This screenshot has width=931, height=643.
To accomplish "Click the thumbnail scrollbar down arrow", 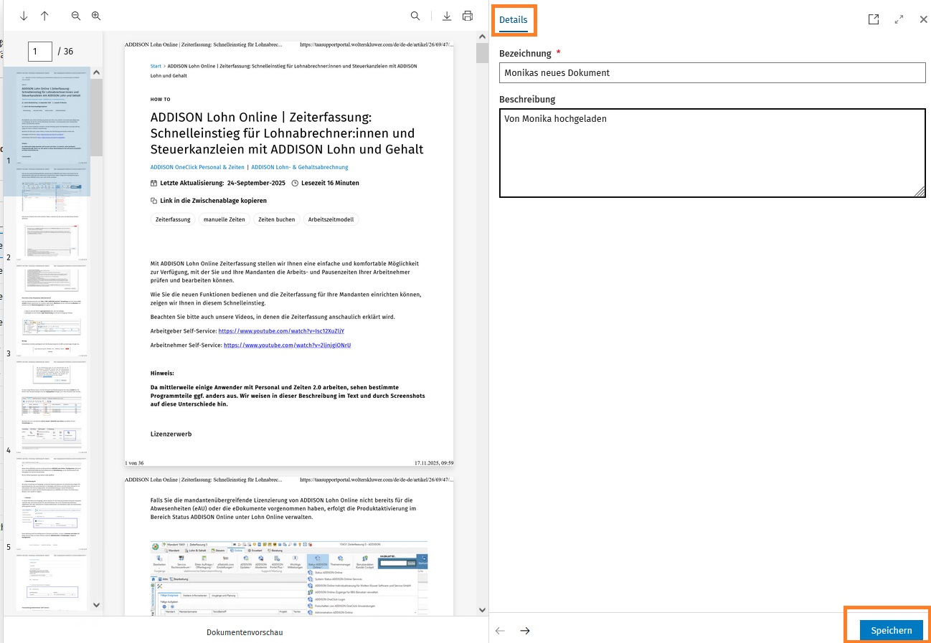I will click(96, 606).
